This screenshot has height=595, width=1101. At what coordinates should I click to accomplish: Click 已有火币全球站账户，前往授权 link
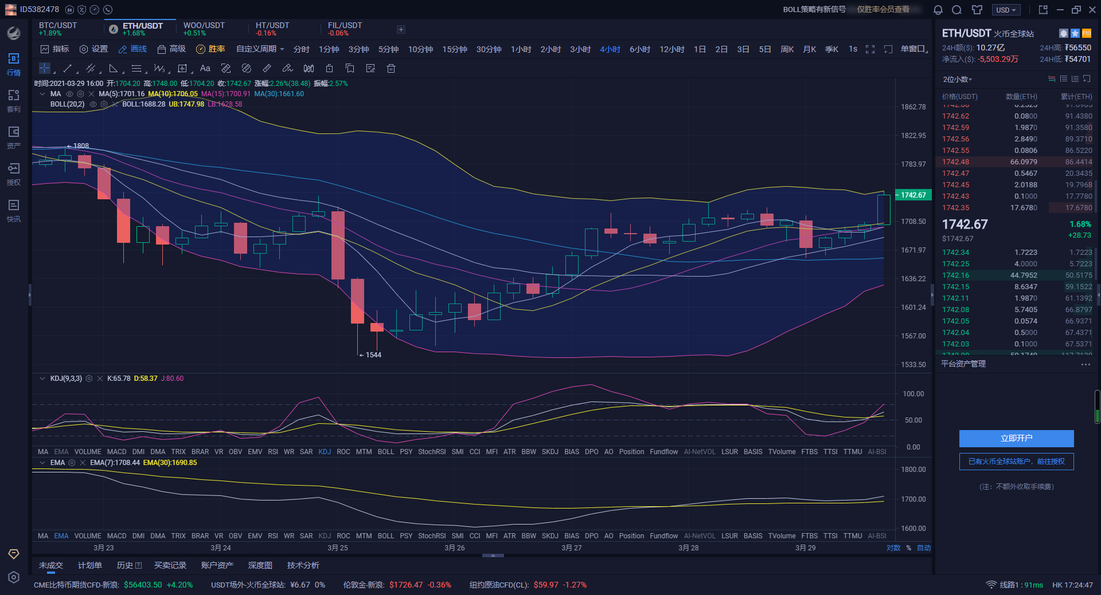point(1017,462)
